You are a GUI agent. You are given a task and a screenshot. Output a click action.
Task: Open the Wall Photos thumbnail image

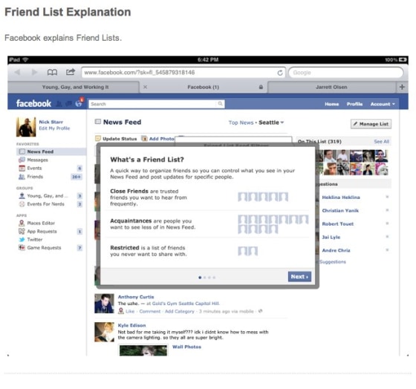(x=143, y=350)
